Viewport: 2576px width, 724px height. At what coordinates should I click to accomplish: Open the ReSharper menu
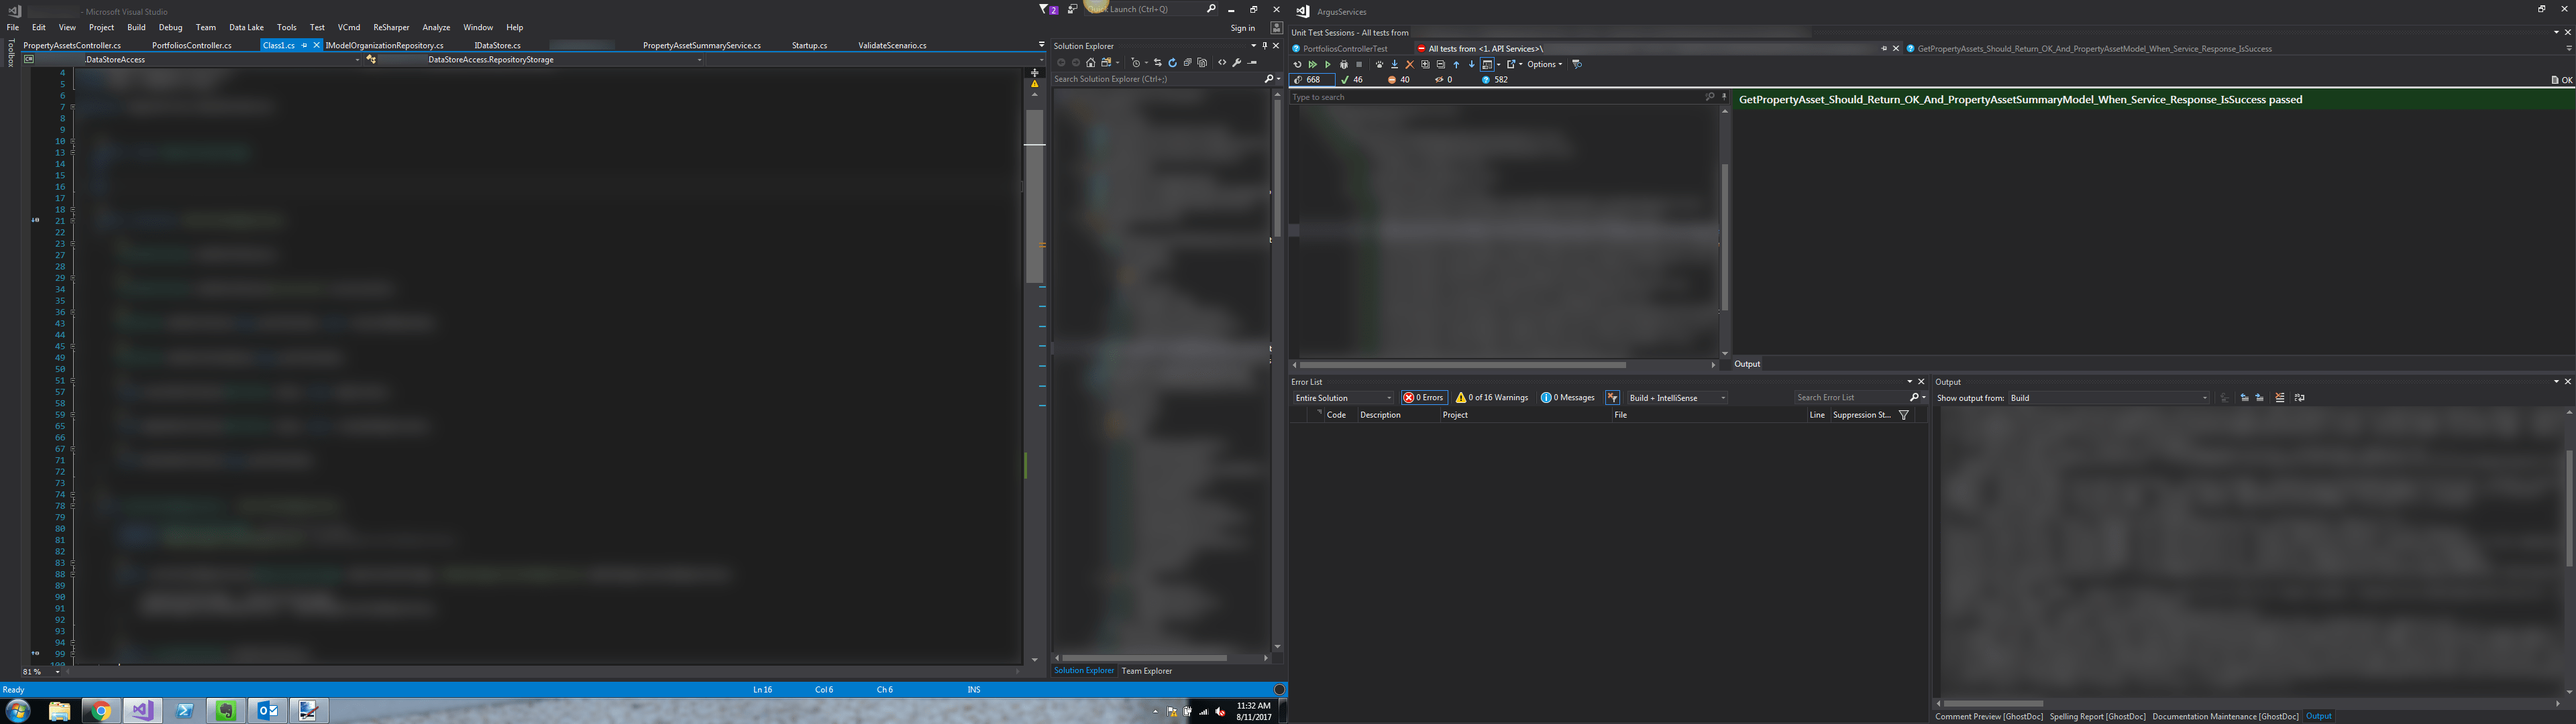391,28
